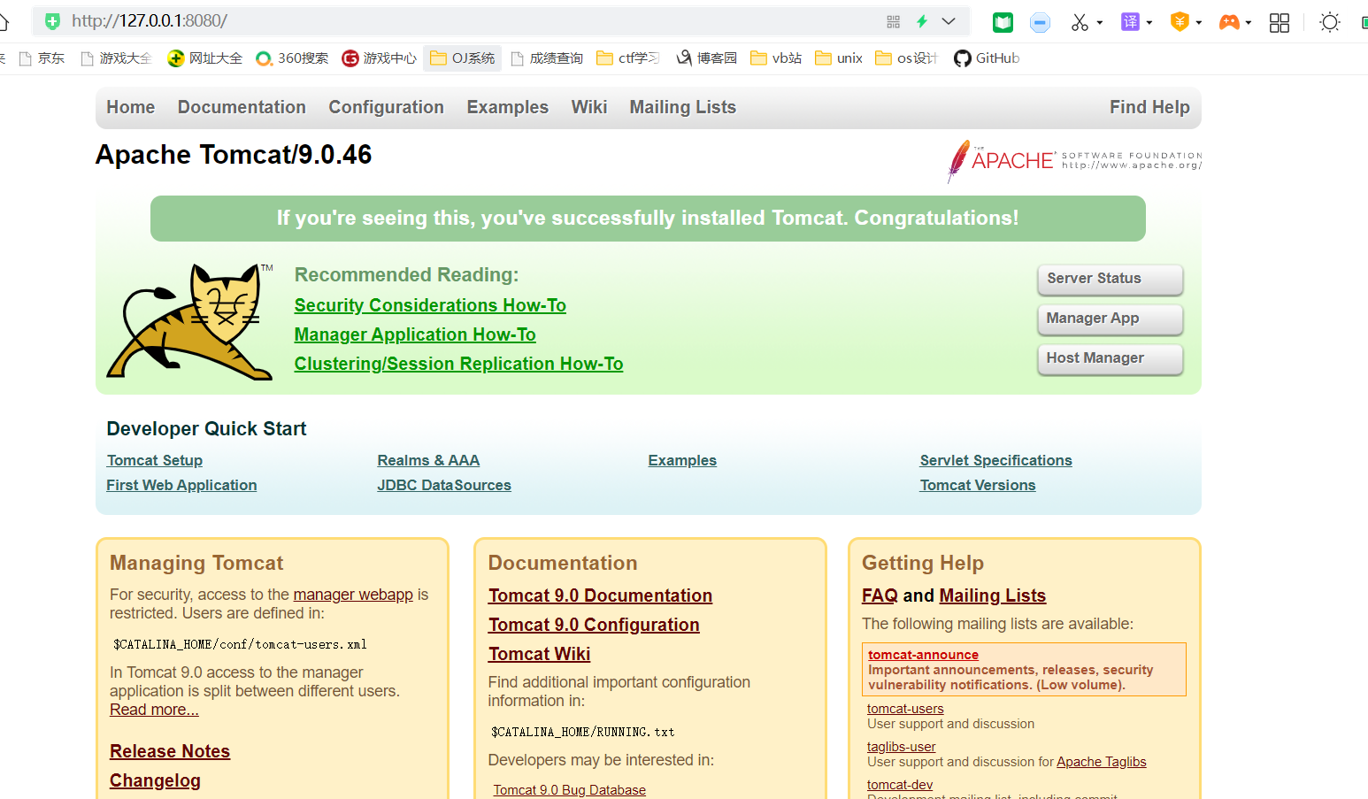Expand the screenshot tool dropdown arrow
The width and height of the screenshot is (1368, 799).
click(1100, 23)
